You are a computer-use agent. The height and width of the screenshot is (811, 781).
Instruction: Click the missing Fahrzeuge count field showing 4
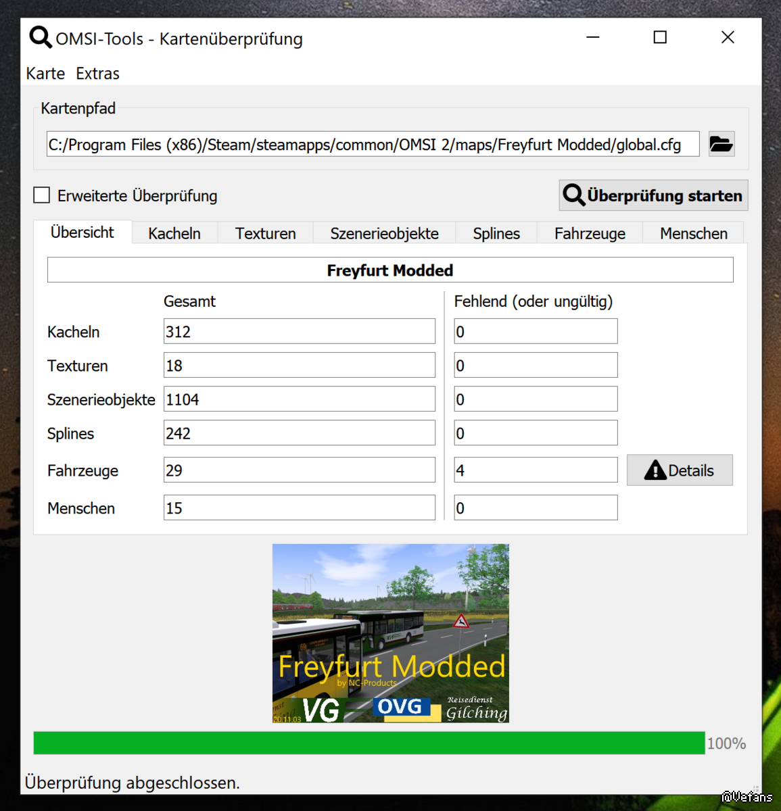(536, 470)
